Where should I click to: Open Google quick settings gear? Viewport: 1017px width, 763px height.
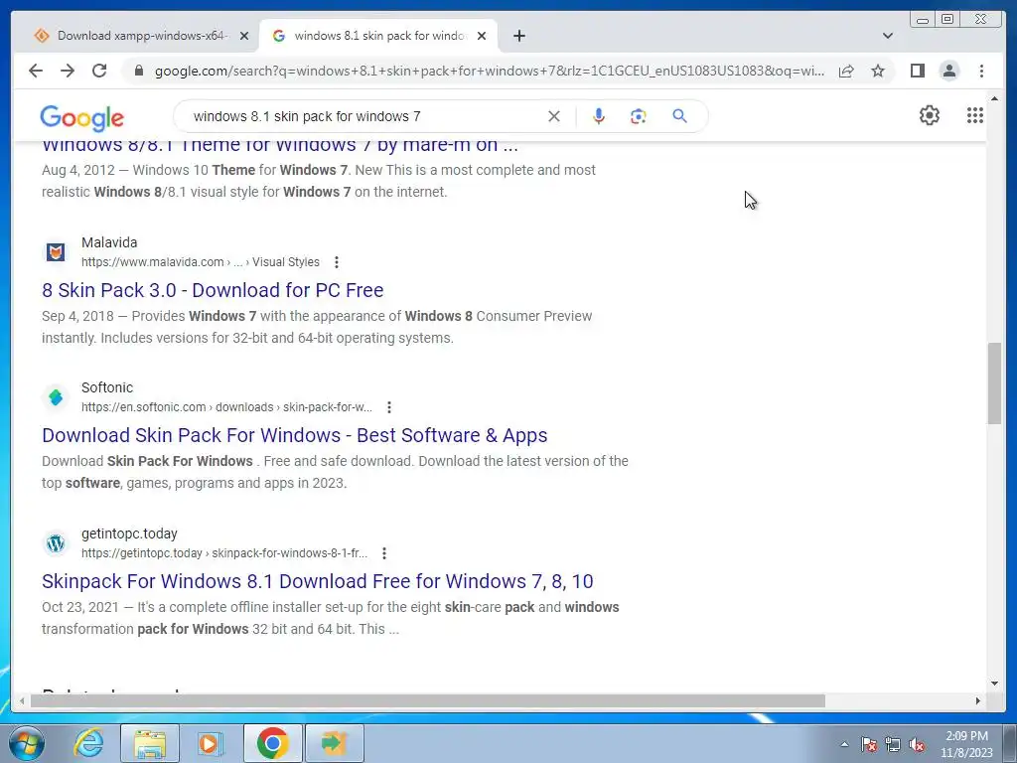[x=930, y=115]
